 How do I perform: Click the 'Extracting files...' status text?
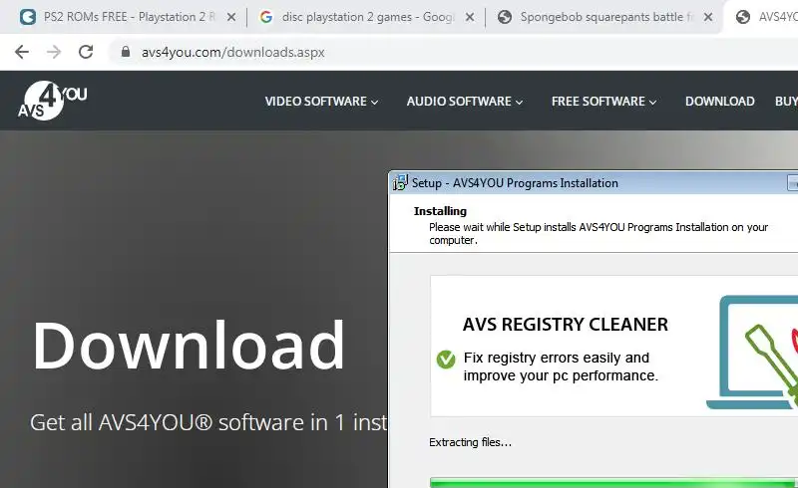(470, 442)
